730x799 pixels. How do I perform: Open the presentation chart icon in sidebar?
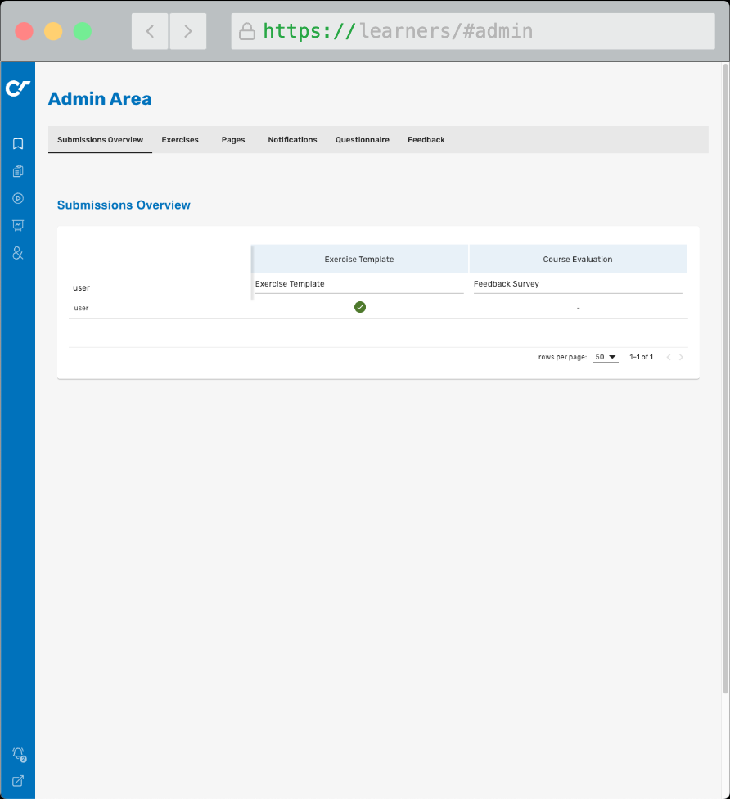(17, 225)
